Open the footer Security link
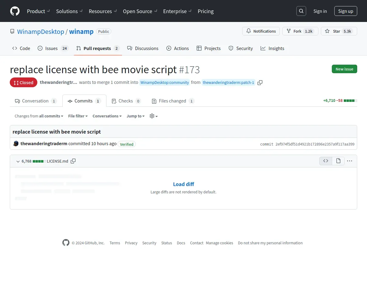 149,243
